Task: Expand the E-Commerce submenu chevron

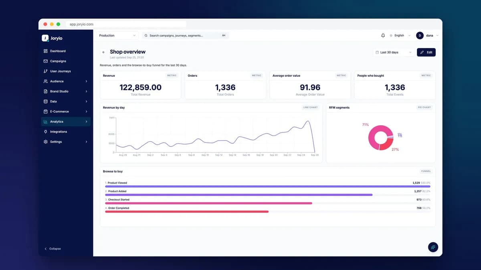Action: (86, 112)
